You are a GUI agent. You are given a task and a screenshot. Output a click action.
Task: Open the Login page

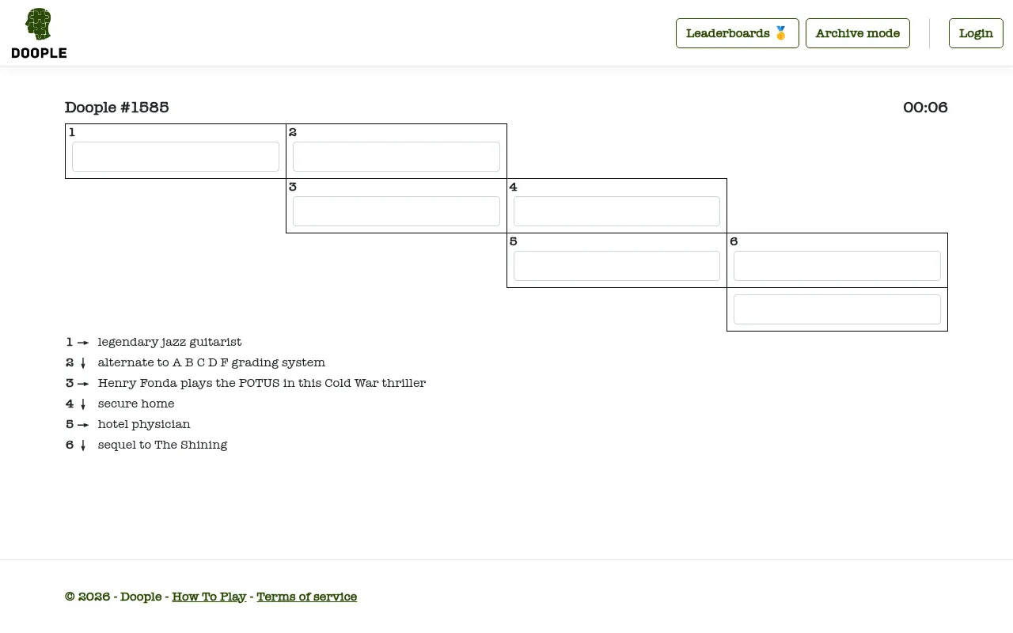[976, 33]
